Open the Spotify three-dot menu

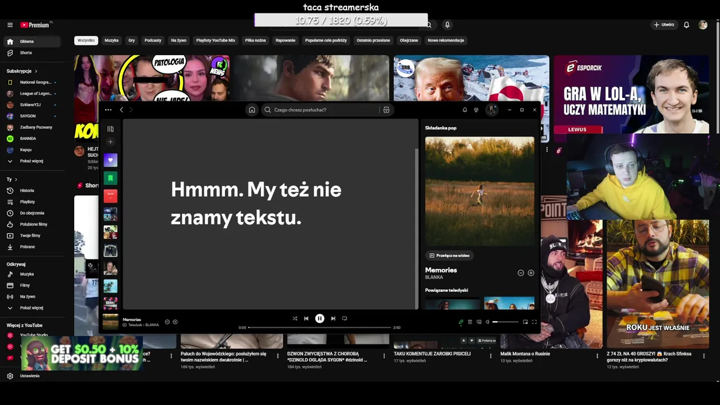pos(108,110)
